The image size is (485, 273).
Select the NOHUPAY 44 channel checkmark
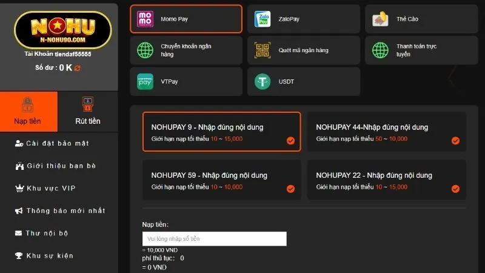[x=455, y=141]
